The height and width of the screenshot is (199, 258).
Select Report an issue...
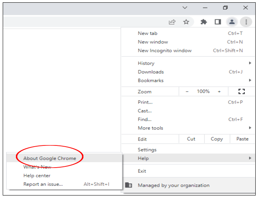[64, 184]
